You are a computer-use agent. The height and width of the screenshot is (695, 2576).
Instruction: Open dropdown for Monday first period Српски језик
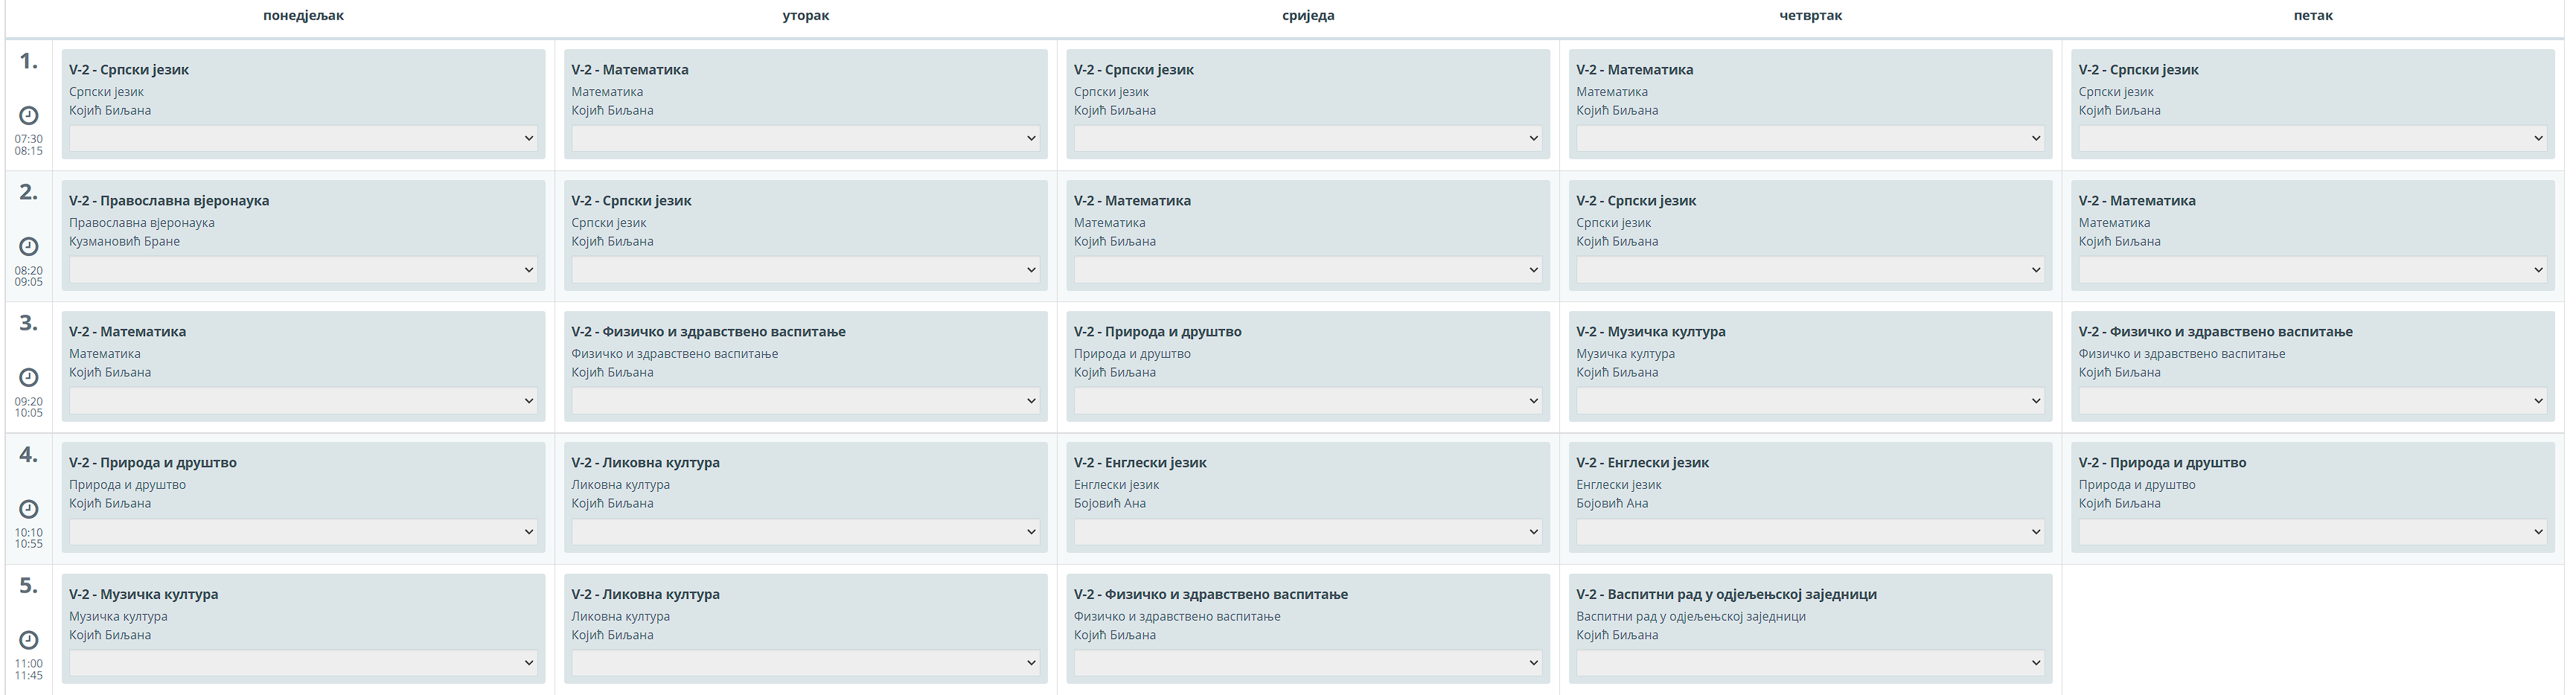(x=303, y=138)
